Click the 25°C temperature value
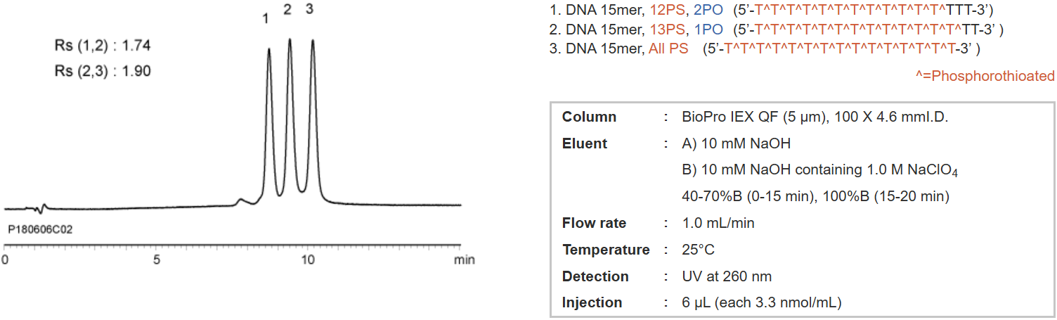Image resolution: width=1057 pixels, height=320 pixels. click(x=699, y=250)
